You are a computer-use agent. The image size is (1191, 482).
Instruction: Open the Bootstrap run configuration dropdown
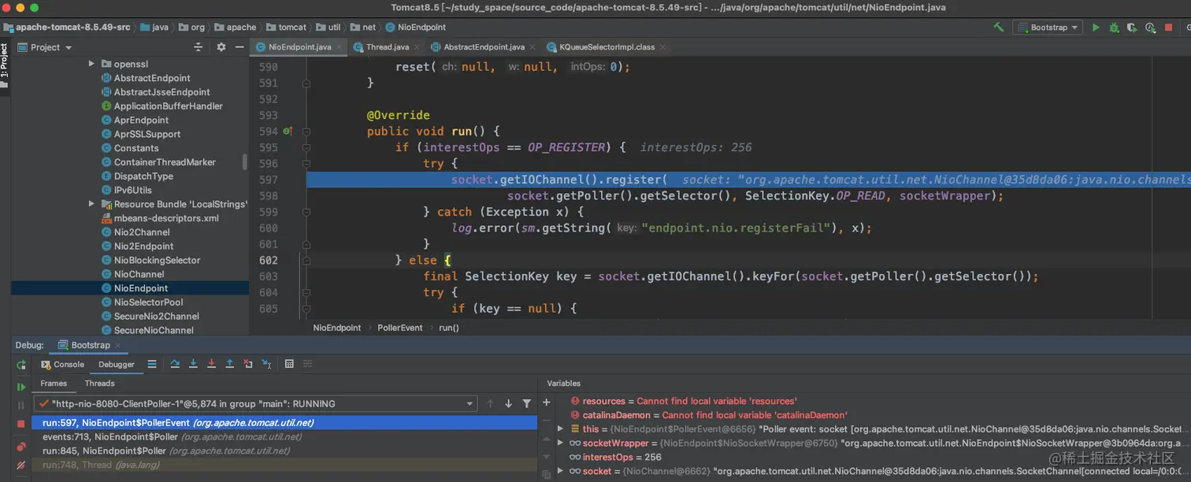click(x=1048, y=28)
